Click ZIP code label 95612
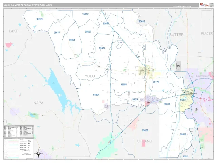 [183, 134]
